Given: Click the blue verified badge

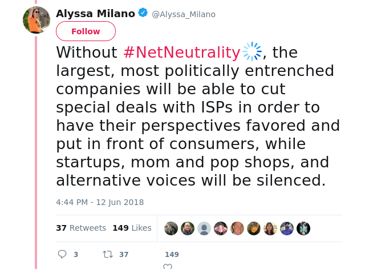Looking at the screenshot, I should point(143,13).
